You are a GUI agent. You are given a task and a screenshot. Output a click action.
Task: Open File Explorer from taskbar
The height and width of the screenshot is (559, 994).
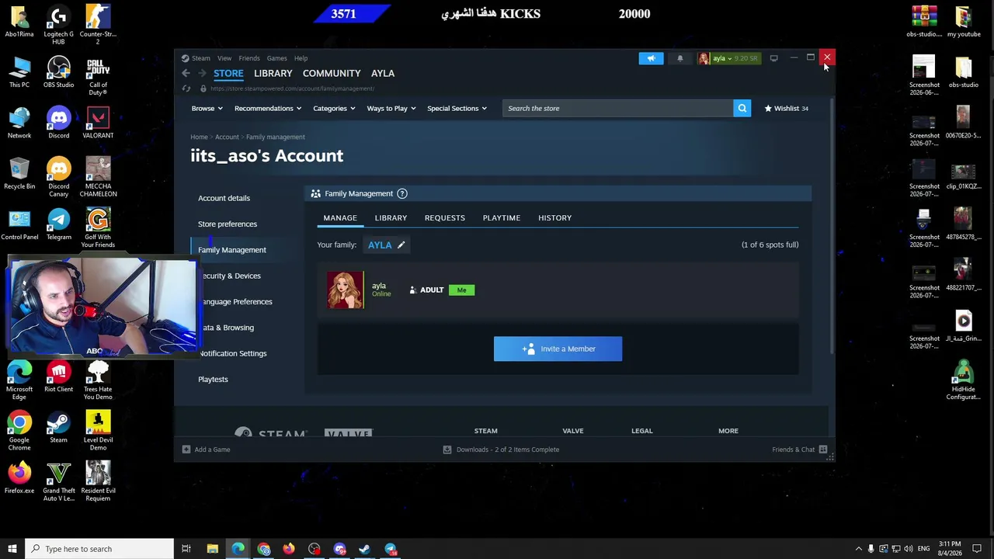[212, 549]
